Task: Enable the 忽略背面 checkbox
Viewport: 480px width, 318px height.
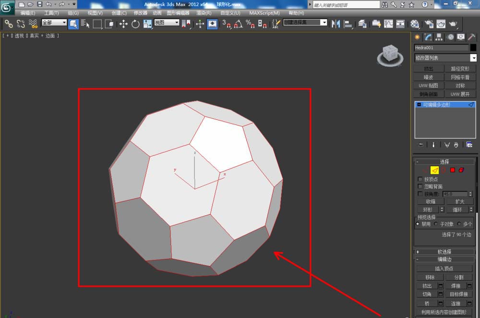Action: (420, 186)
